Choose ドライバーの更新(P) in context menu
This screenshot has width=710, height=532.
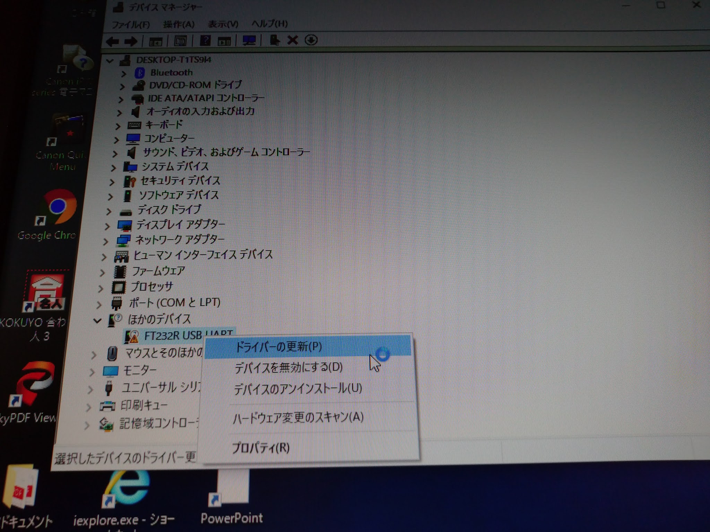pyautogui.click(x=308, y=346)
